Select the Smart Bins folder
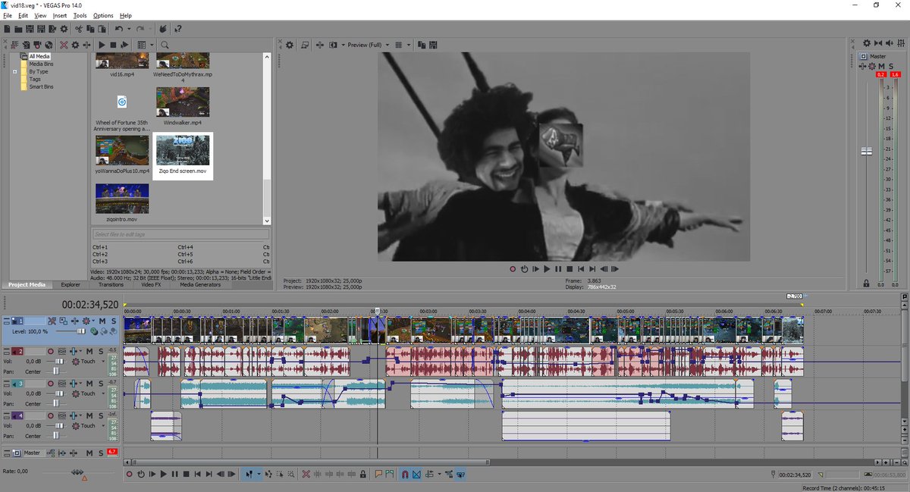 tap(41, 86)
